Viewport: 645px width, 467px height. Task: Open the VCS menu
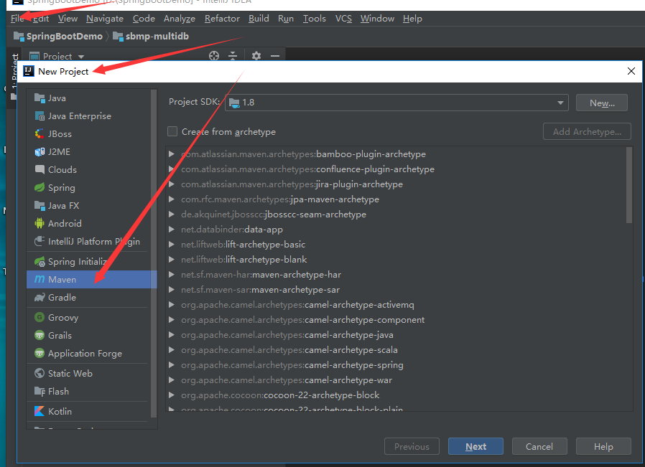pos(343,19)
